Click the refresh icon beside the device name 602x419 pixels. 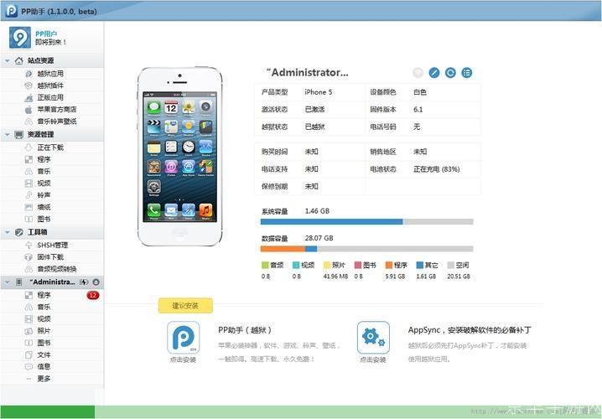point(450,73)
